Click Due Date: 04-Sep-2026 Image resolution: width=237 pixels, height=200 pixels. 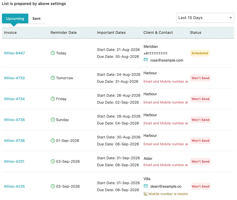coord(118,123)
